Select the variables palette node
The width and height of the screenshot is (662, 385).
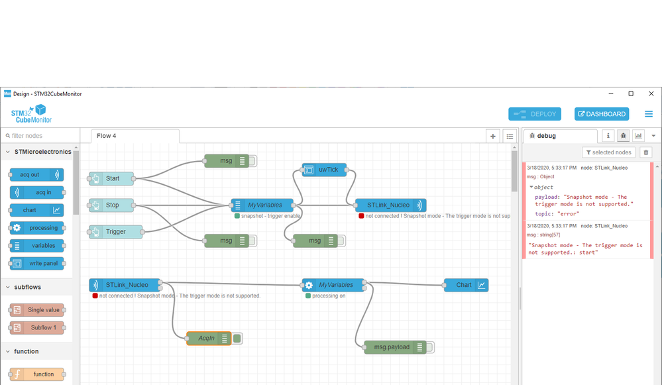tap(36, 246)
